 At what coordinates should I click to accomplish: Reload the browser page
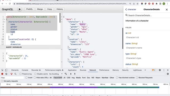[x=10, y=4]
